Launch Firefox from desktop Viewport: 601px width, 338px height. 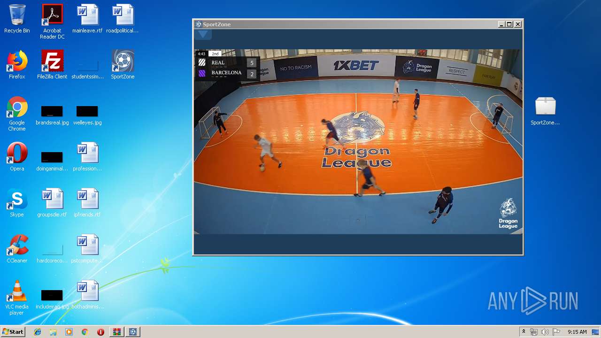coord(17,65)
